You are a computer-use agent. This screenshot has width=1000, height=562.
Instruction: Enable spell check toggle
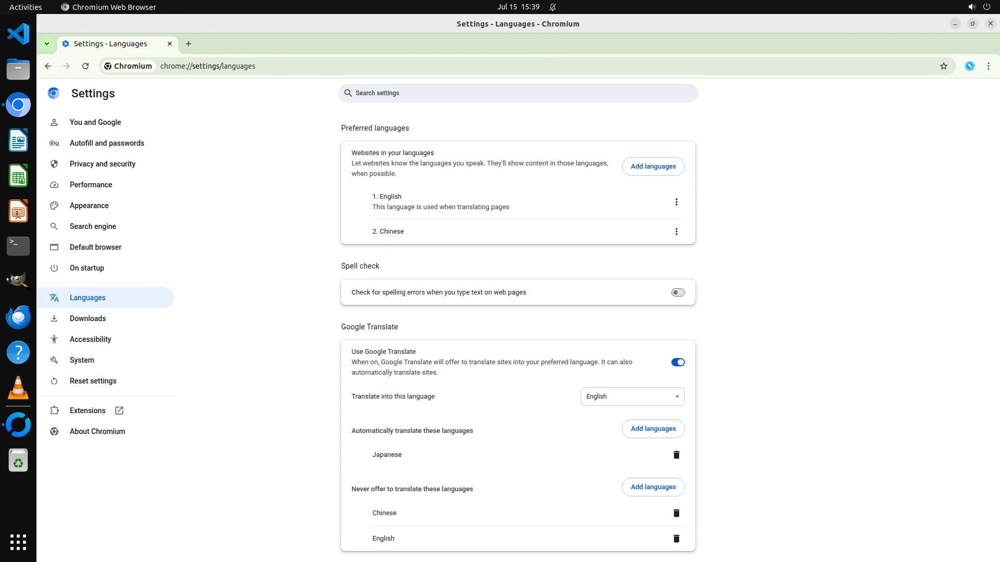tap(678, 292)
